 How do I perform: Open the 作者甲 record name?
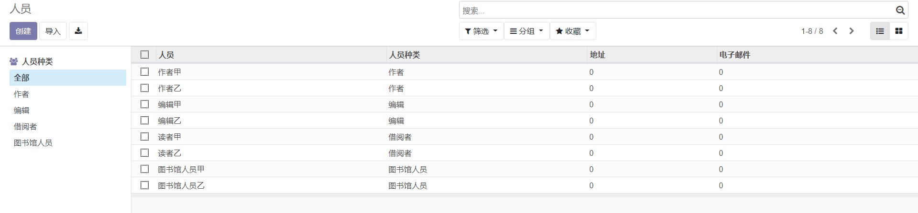coord(170,72)
